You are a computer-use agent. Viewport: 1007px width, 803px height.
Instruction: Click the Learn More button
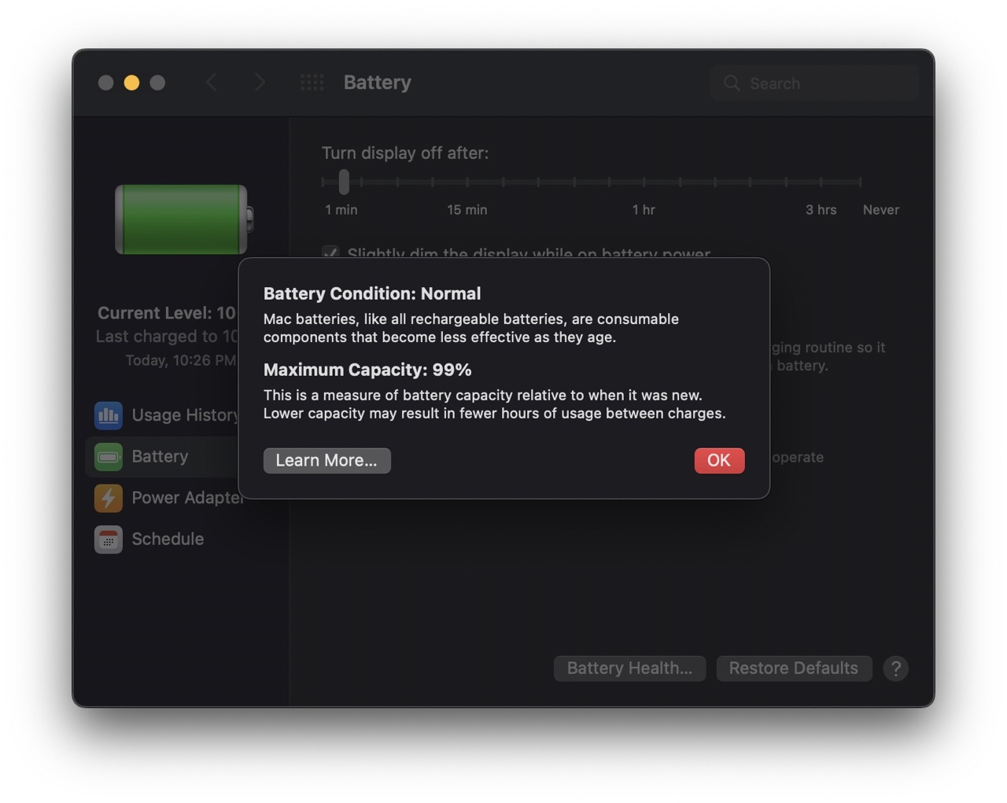tap(326, 461)
